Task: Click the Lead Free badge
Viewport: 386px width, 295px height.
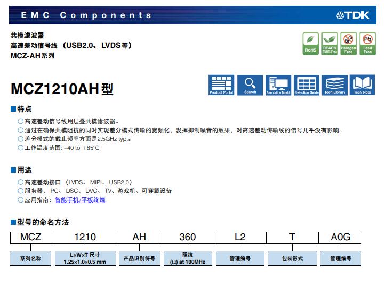Action: [x=367, y=44]
